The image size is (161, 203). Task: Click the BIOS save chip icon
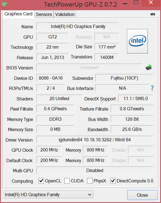click(x=149, y=67)
